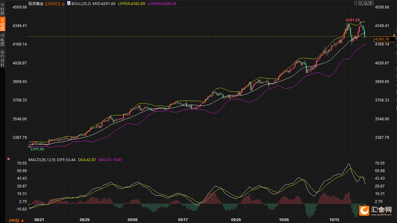Image resolution: width=397 pixels, height=223 pixels.
Task: Click the 08/29 date marker
Action: pos(85,220)
